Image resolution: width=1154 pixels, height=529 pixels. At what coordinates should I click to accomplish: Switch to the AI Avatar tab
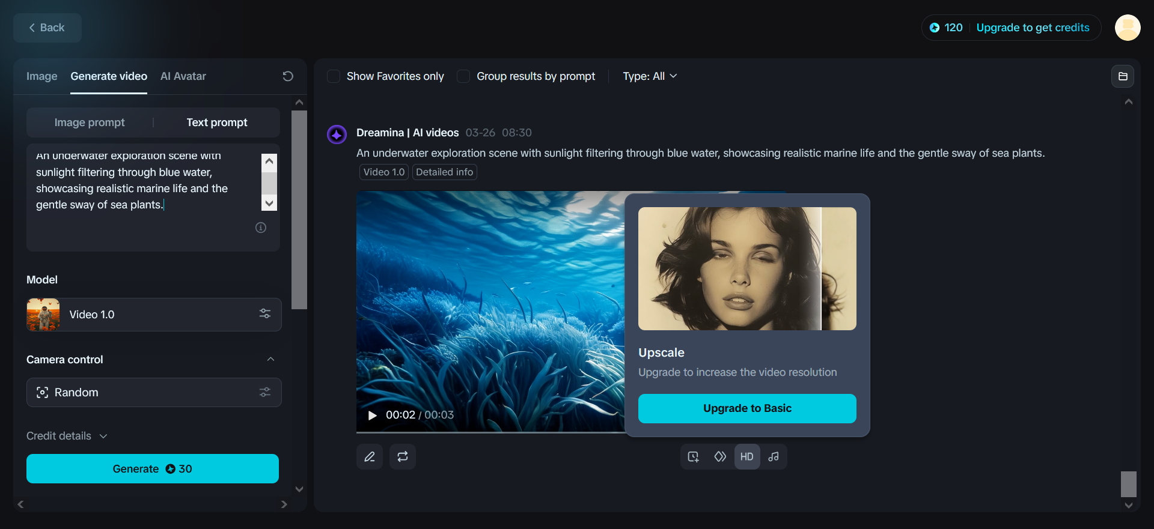coord(183,76)
